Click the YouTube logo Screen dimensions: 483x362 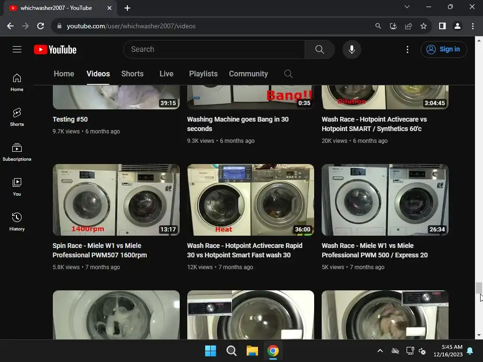55,49
